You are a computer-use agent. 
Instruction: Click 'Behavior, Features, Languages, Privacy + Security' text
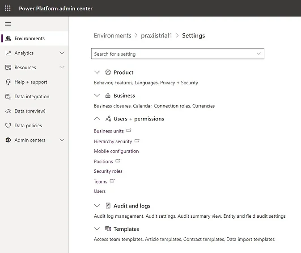[x=146, y=83]
